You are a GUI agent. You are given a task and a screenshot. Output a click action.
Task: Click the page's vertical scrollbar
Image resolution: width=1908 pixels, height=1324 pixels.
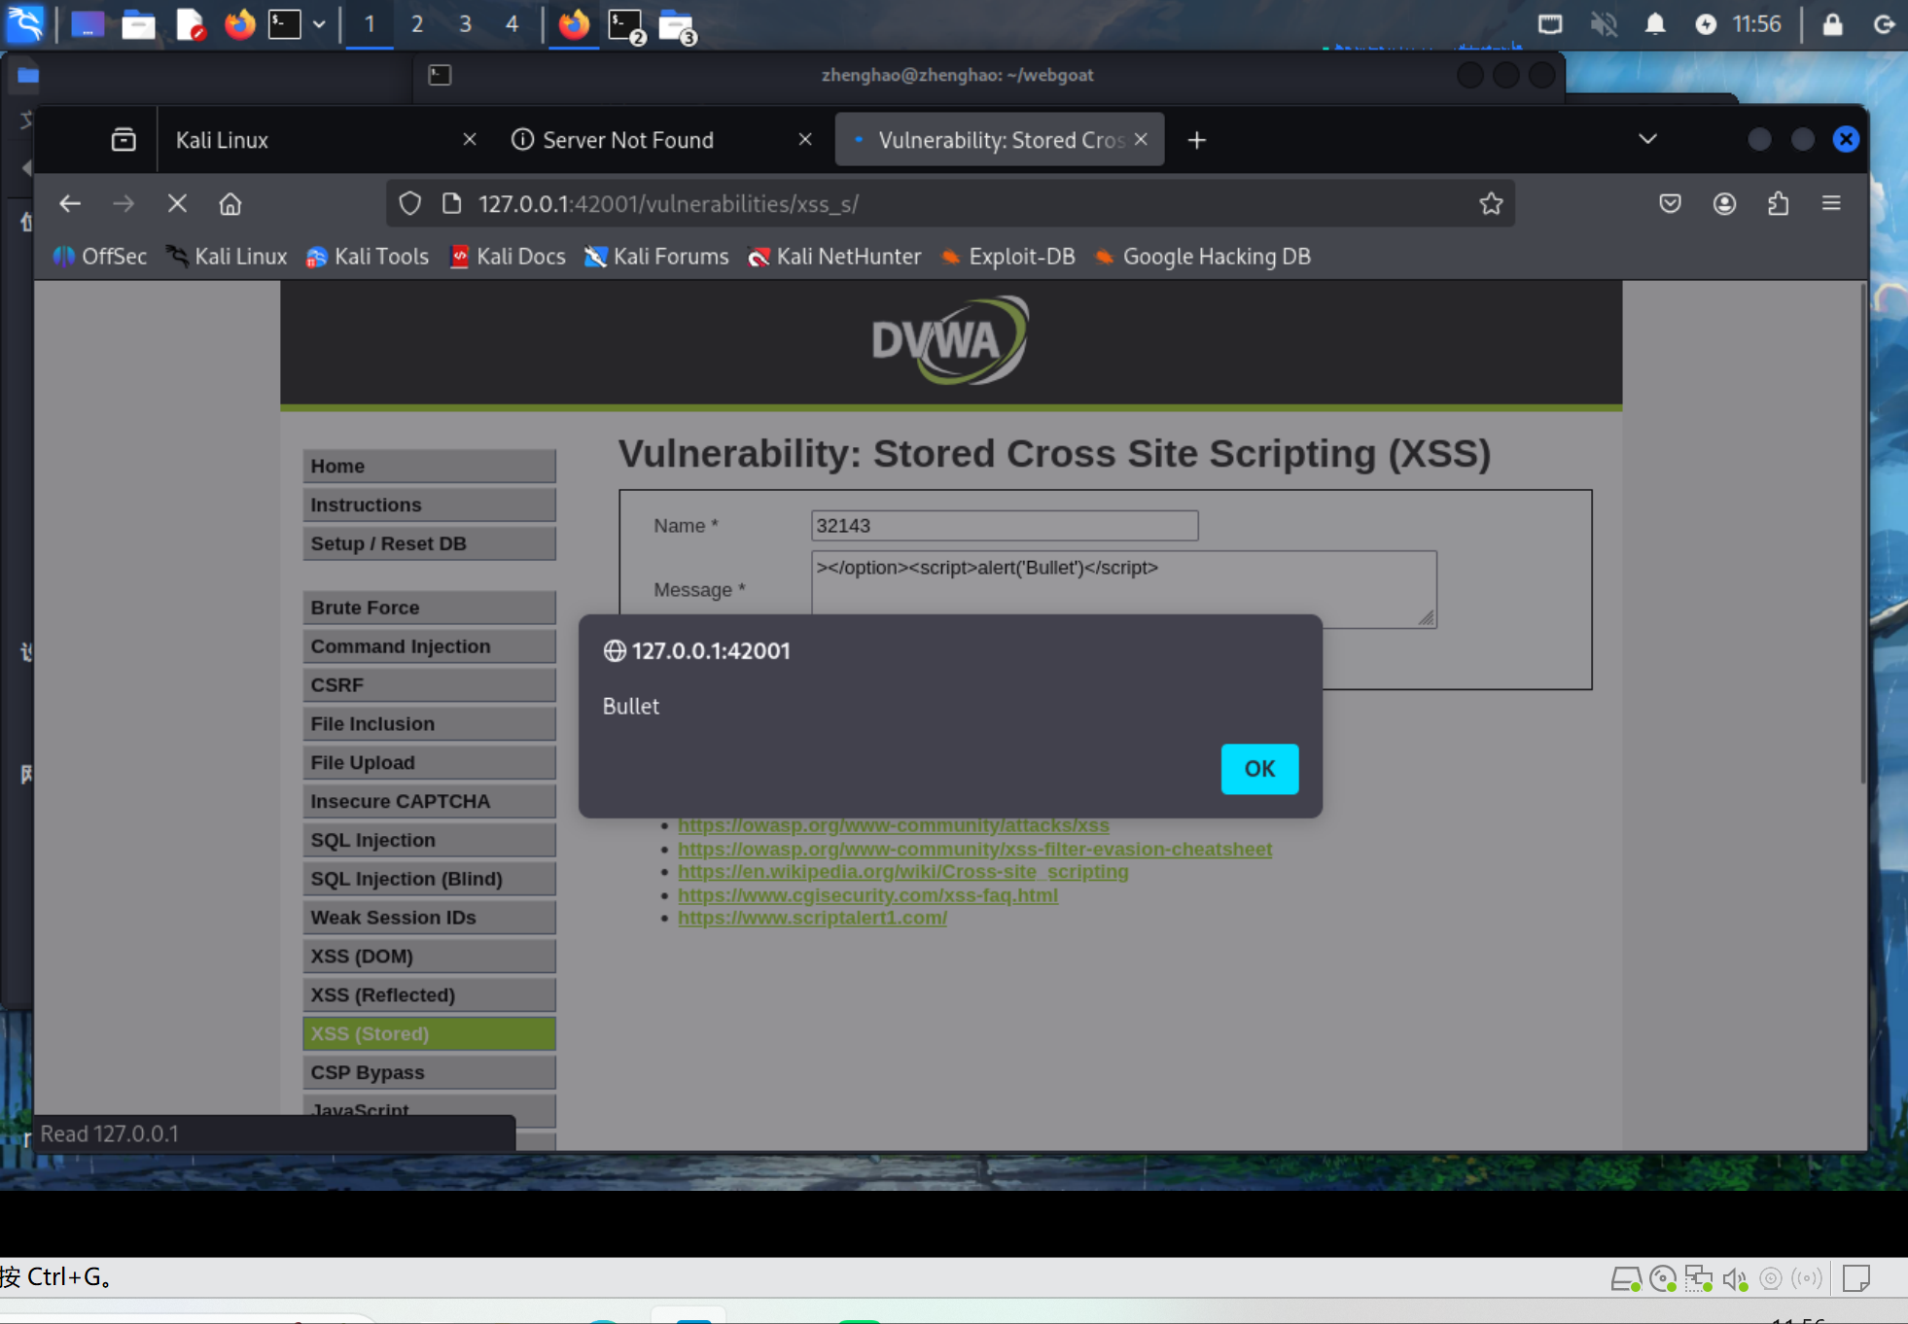(1862, 535)
